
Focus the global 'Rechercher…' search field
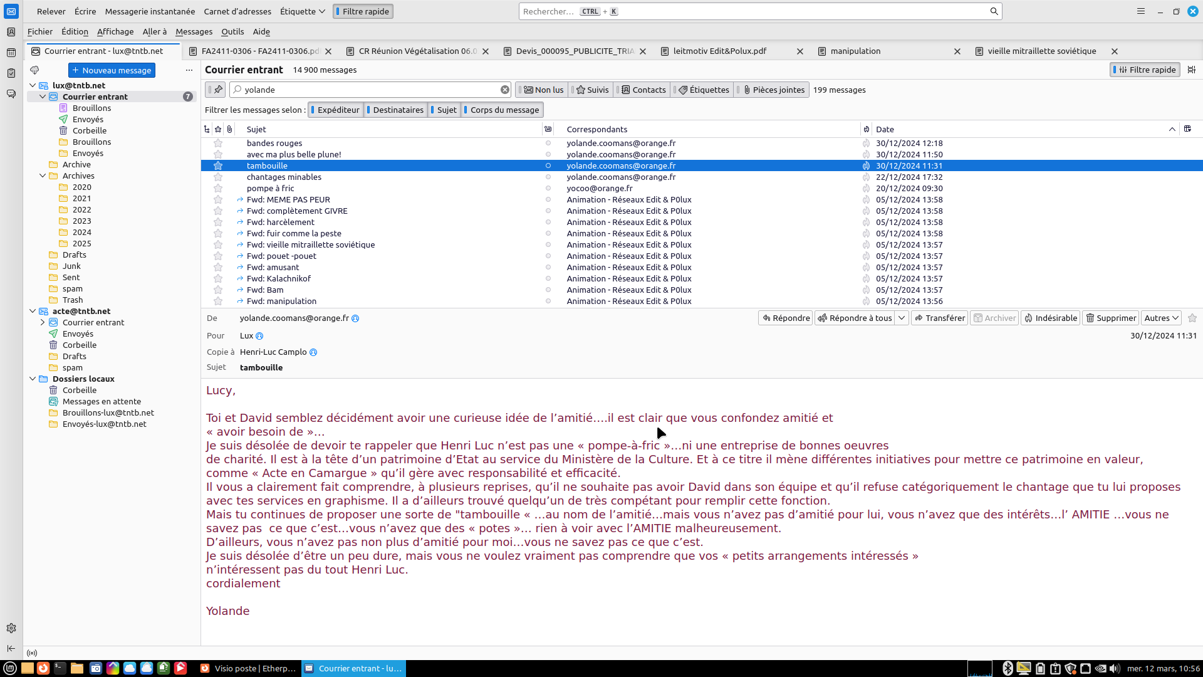pyautogui.click(x=752, y=11)
